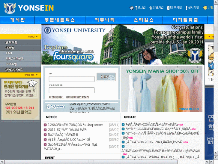
Task: Open the 디지털뮤즘 navigation tab
Action: pyautogui.click(x=185, y=20)
